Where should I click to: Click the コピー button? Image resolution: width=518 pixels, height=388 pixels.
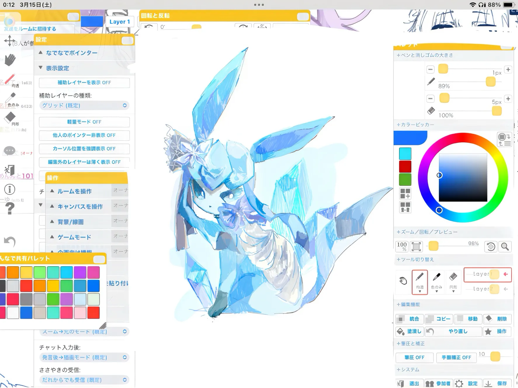point(439,319)
